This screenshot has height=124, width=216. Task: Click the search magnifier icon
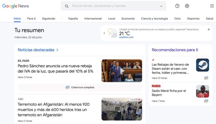point(67,6)
